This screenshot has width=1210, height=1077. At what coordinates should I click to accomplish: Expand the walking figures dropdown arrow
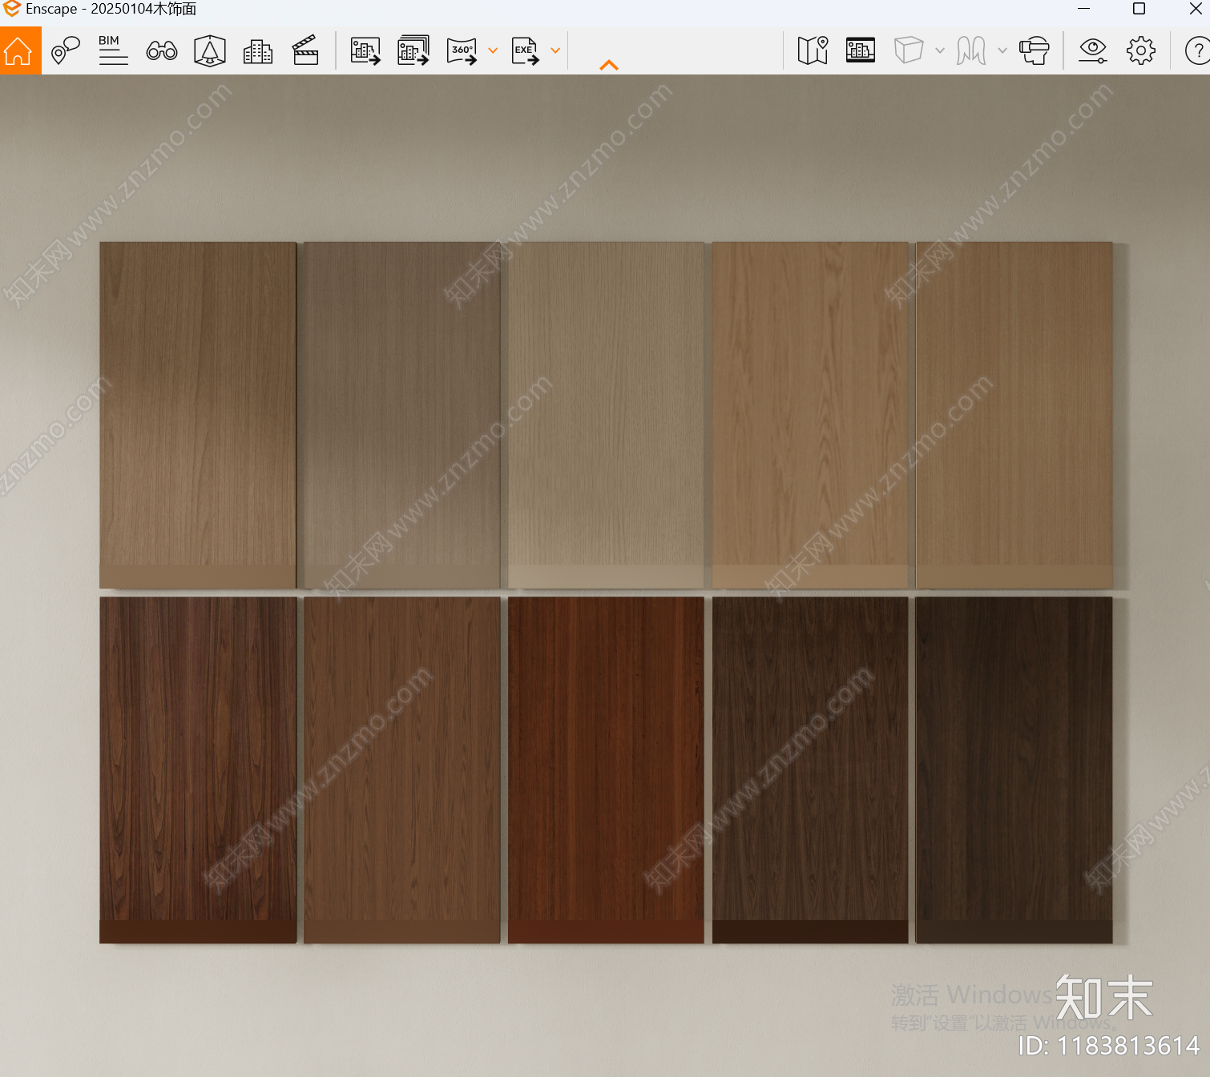pos(1002,50)
